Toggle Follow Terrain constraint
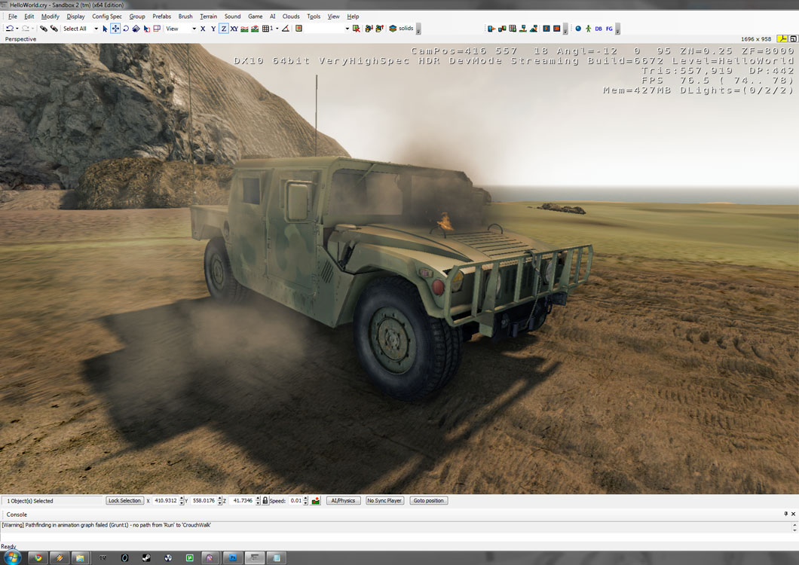 click(x=244, y=29)
